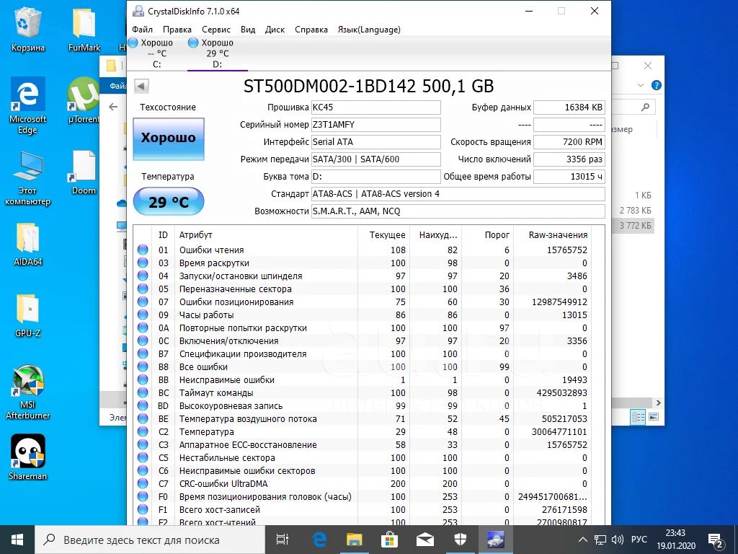Open the AIDA64 desktop folder
Screen dimensions: 738x554
click(x=28, y=244)
